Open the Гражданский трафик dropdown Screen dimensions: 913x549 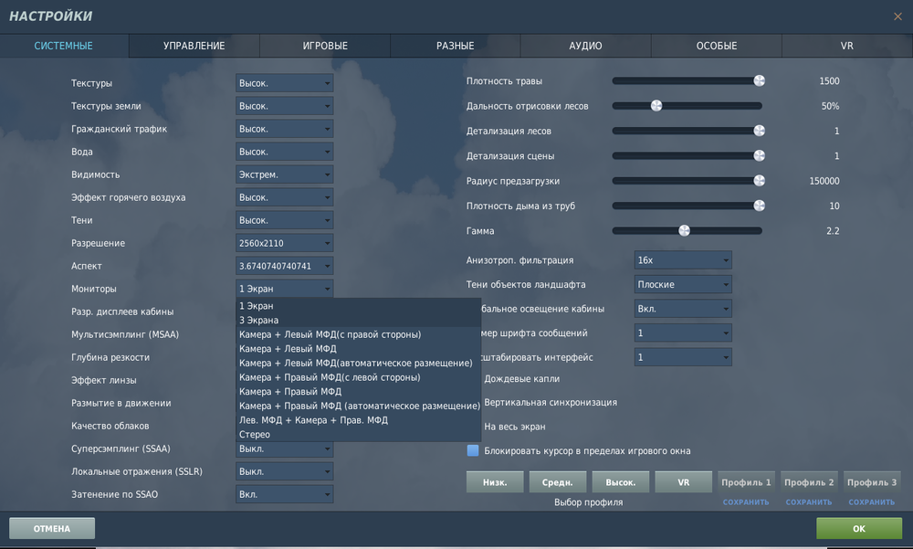284,129
